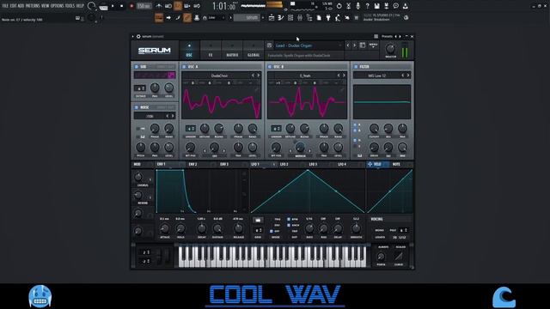
Task: Click the SUB waveform selector strip
Action: (155, 75)
